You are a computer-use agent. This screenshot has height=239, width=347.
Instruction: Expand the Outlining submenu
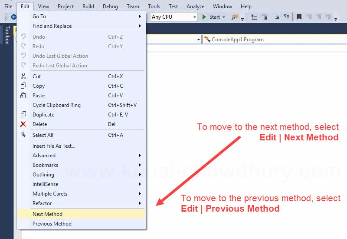click(81, 174)
